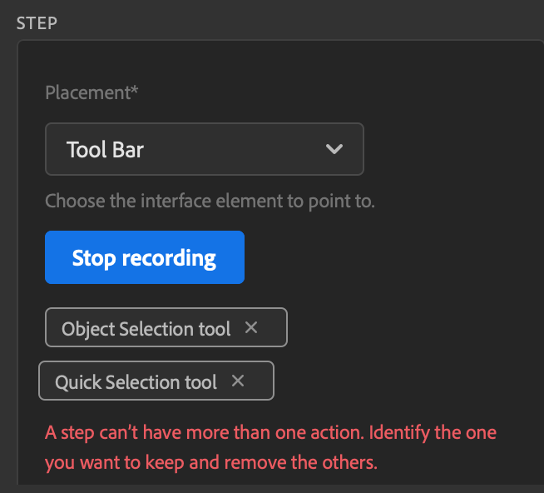Open the Tool Bar placement combo box
The image size is (544, 493).
pos(204,150)
